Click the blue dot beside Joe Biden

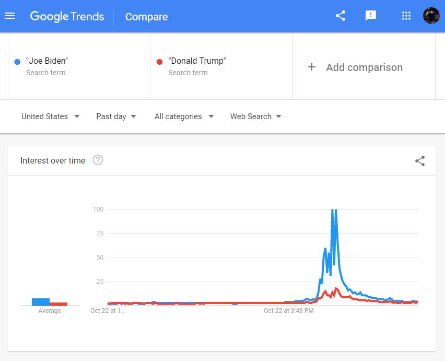pos(18,62)
